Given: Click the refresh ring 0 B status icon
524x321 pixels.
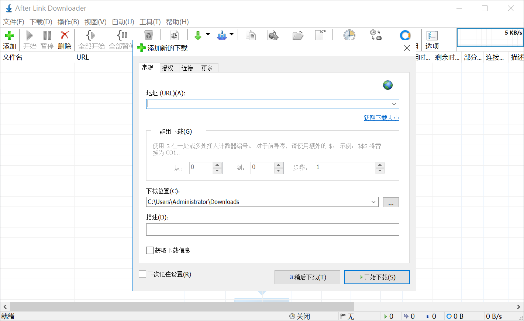Looking at the screenshot, I should tap(449, 317).
